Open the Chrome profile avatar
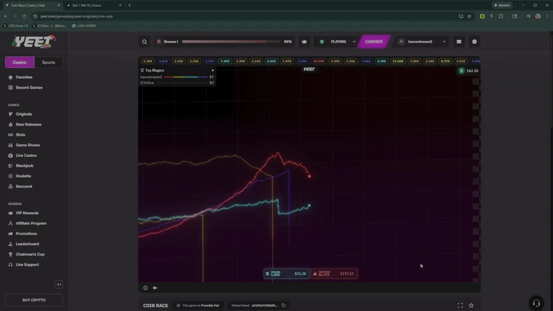553x311 pixels. [538, 16]
